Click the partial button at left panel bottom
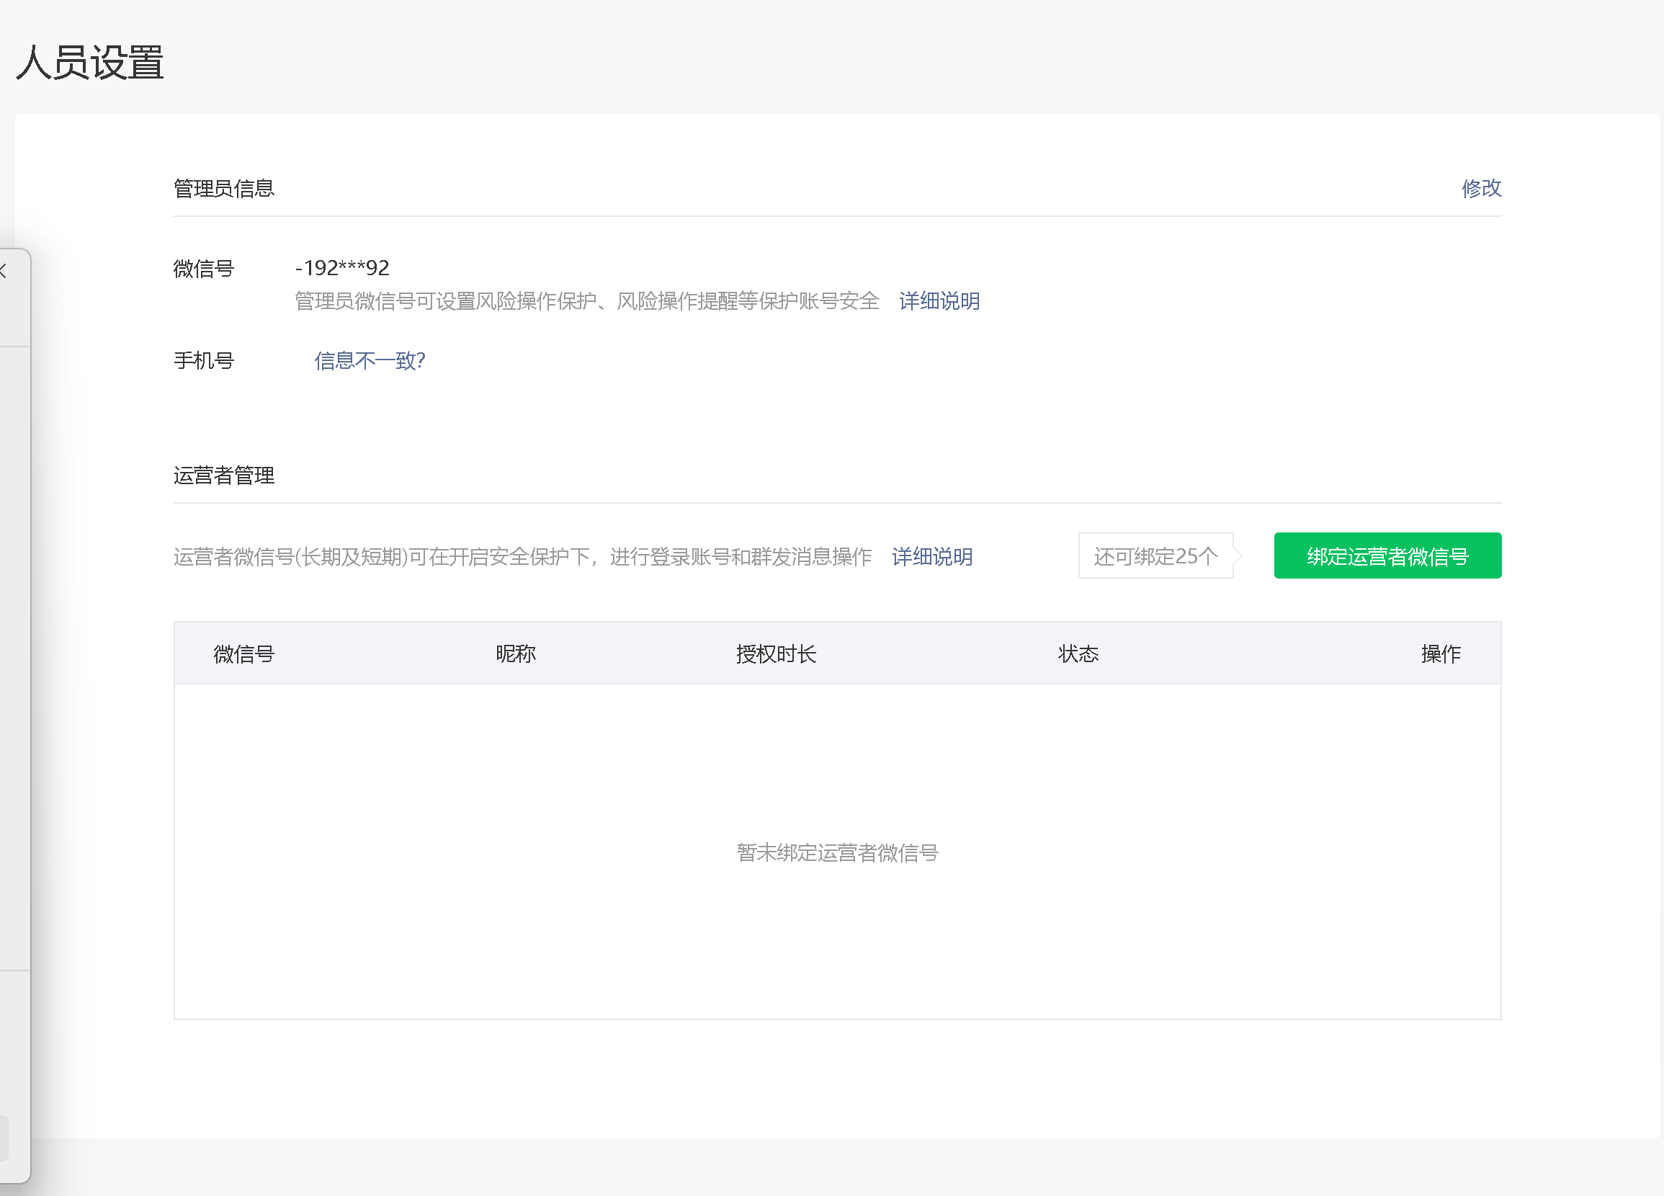 (x=4, y=1138)
